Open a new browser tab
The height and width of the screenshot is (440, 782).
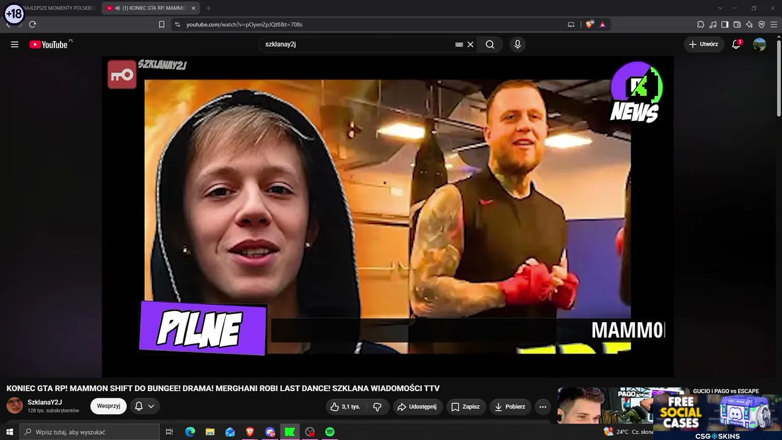click(208, 8)
